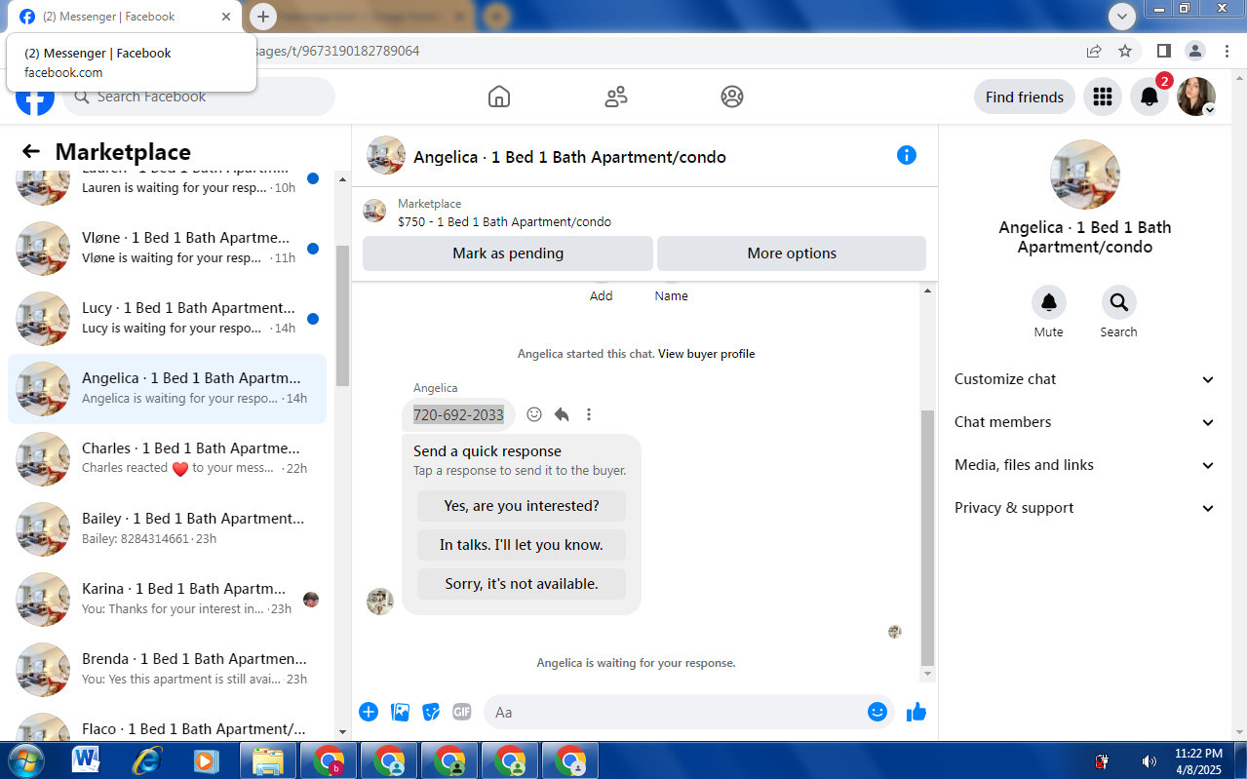
Task: Share page icon in address bar
Action: (1094, 51)
